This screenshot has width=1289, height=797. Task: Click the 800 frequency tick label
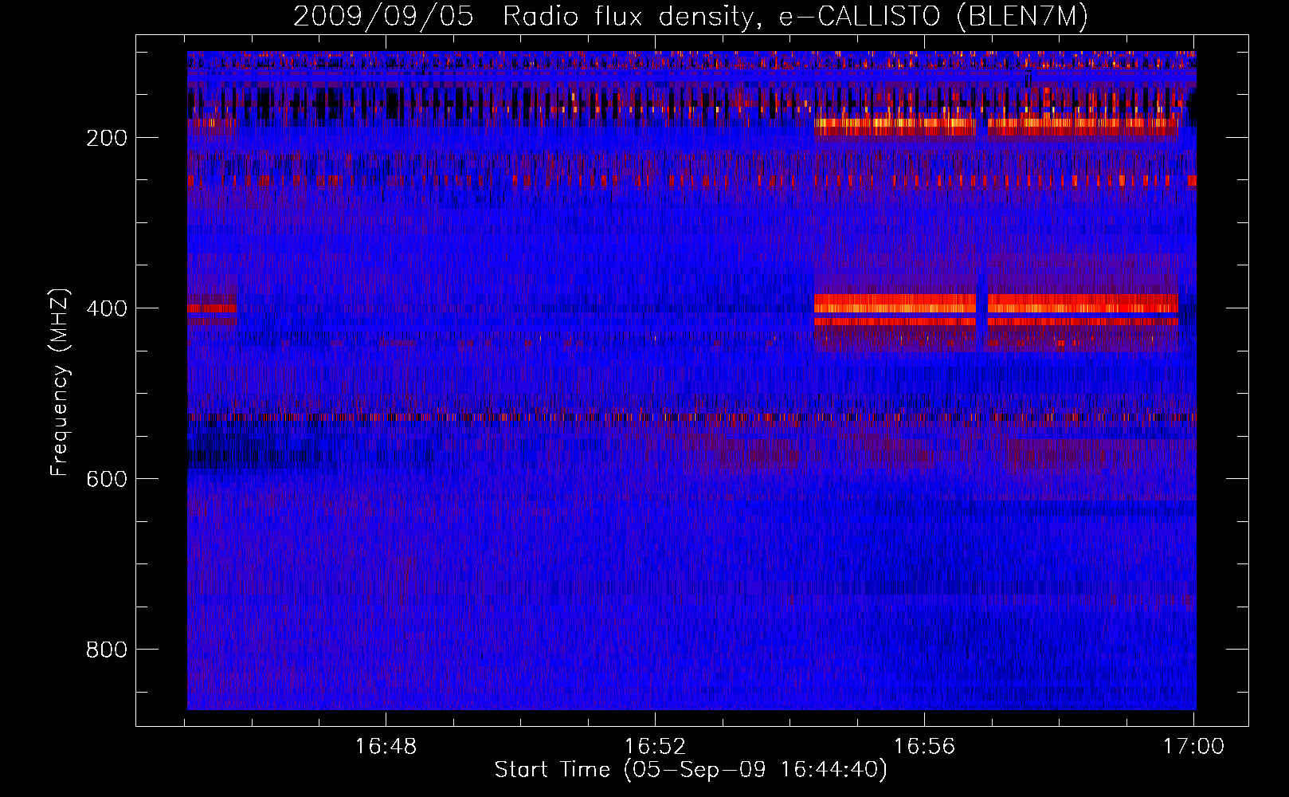click(107, 650)
